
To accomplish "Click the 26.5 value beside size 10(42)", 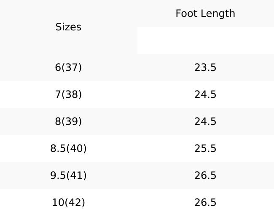I will pos(205,202).
